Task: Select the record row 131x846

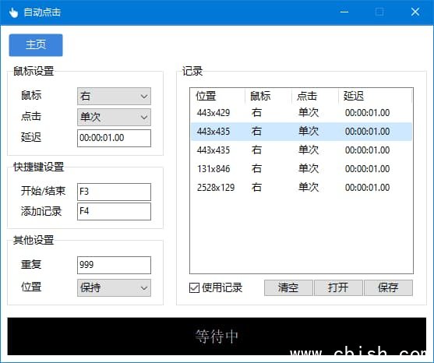Action: pos(302,169)
